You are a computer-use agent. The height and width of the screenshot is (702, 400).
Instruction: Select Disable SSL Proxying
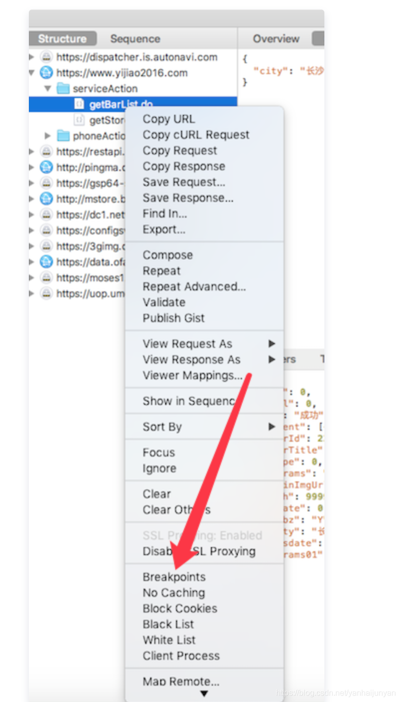[199, 551]
